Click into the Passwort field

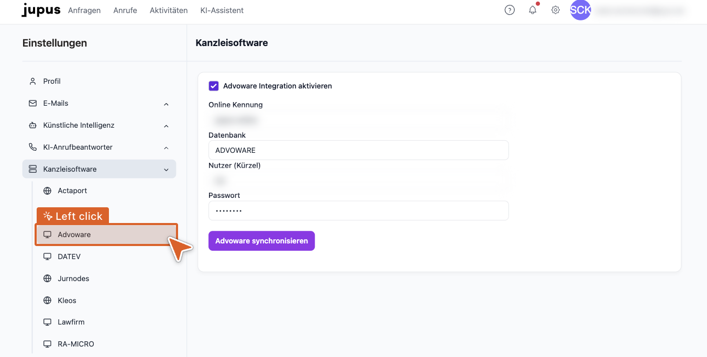359,210
